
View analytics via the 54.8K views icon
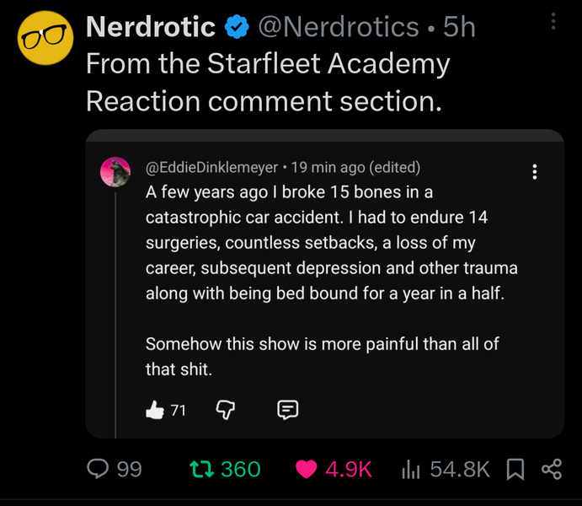pos(413,469)
